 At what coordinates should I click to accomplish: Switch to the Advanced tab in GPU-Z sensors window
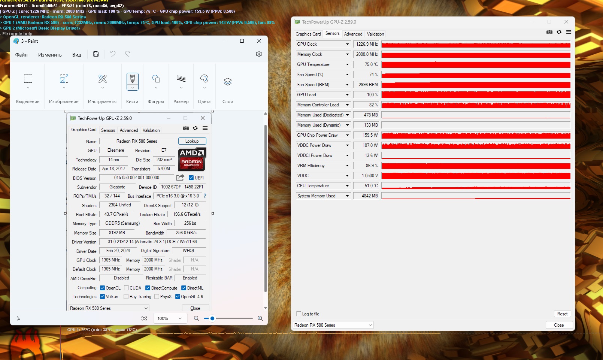click(x=353, y=34)
